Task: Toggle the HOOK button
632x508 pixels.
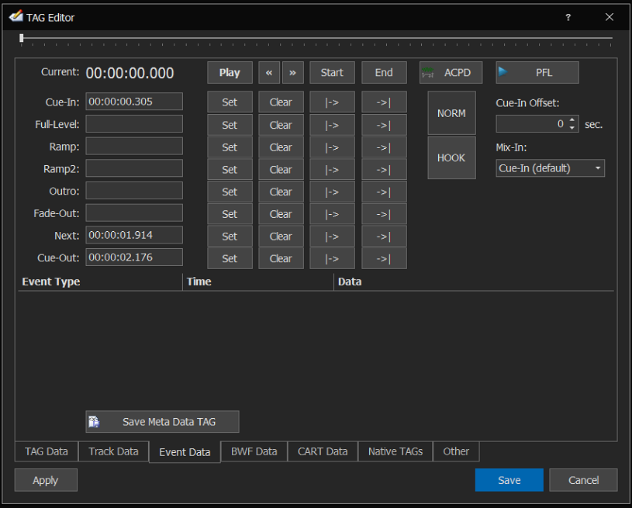Action: coord(451,157)
